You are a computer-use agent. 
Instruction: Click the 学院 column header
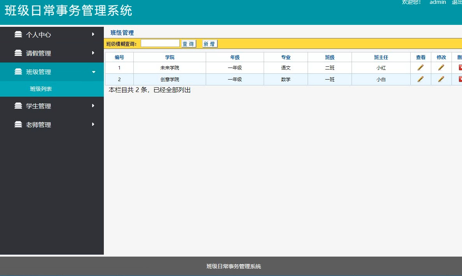pos(170,57)
